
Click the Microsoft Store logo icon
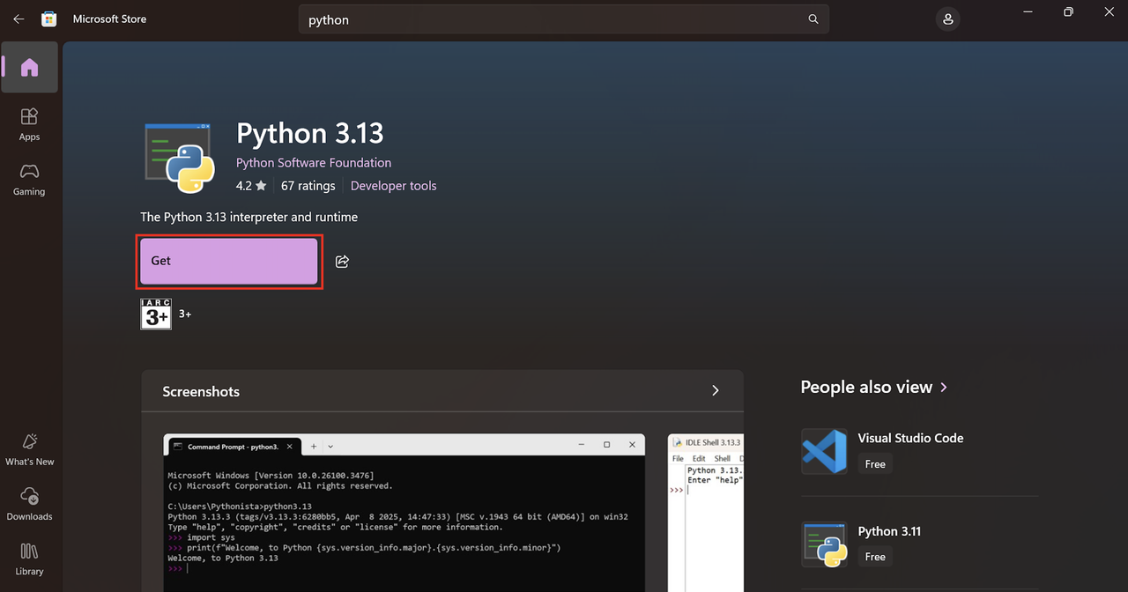pos(49,18)
